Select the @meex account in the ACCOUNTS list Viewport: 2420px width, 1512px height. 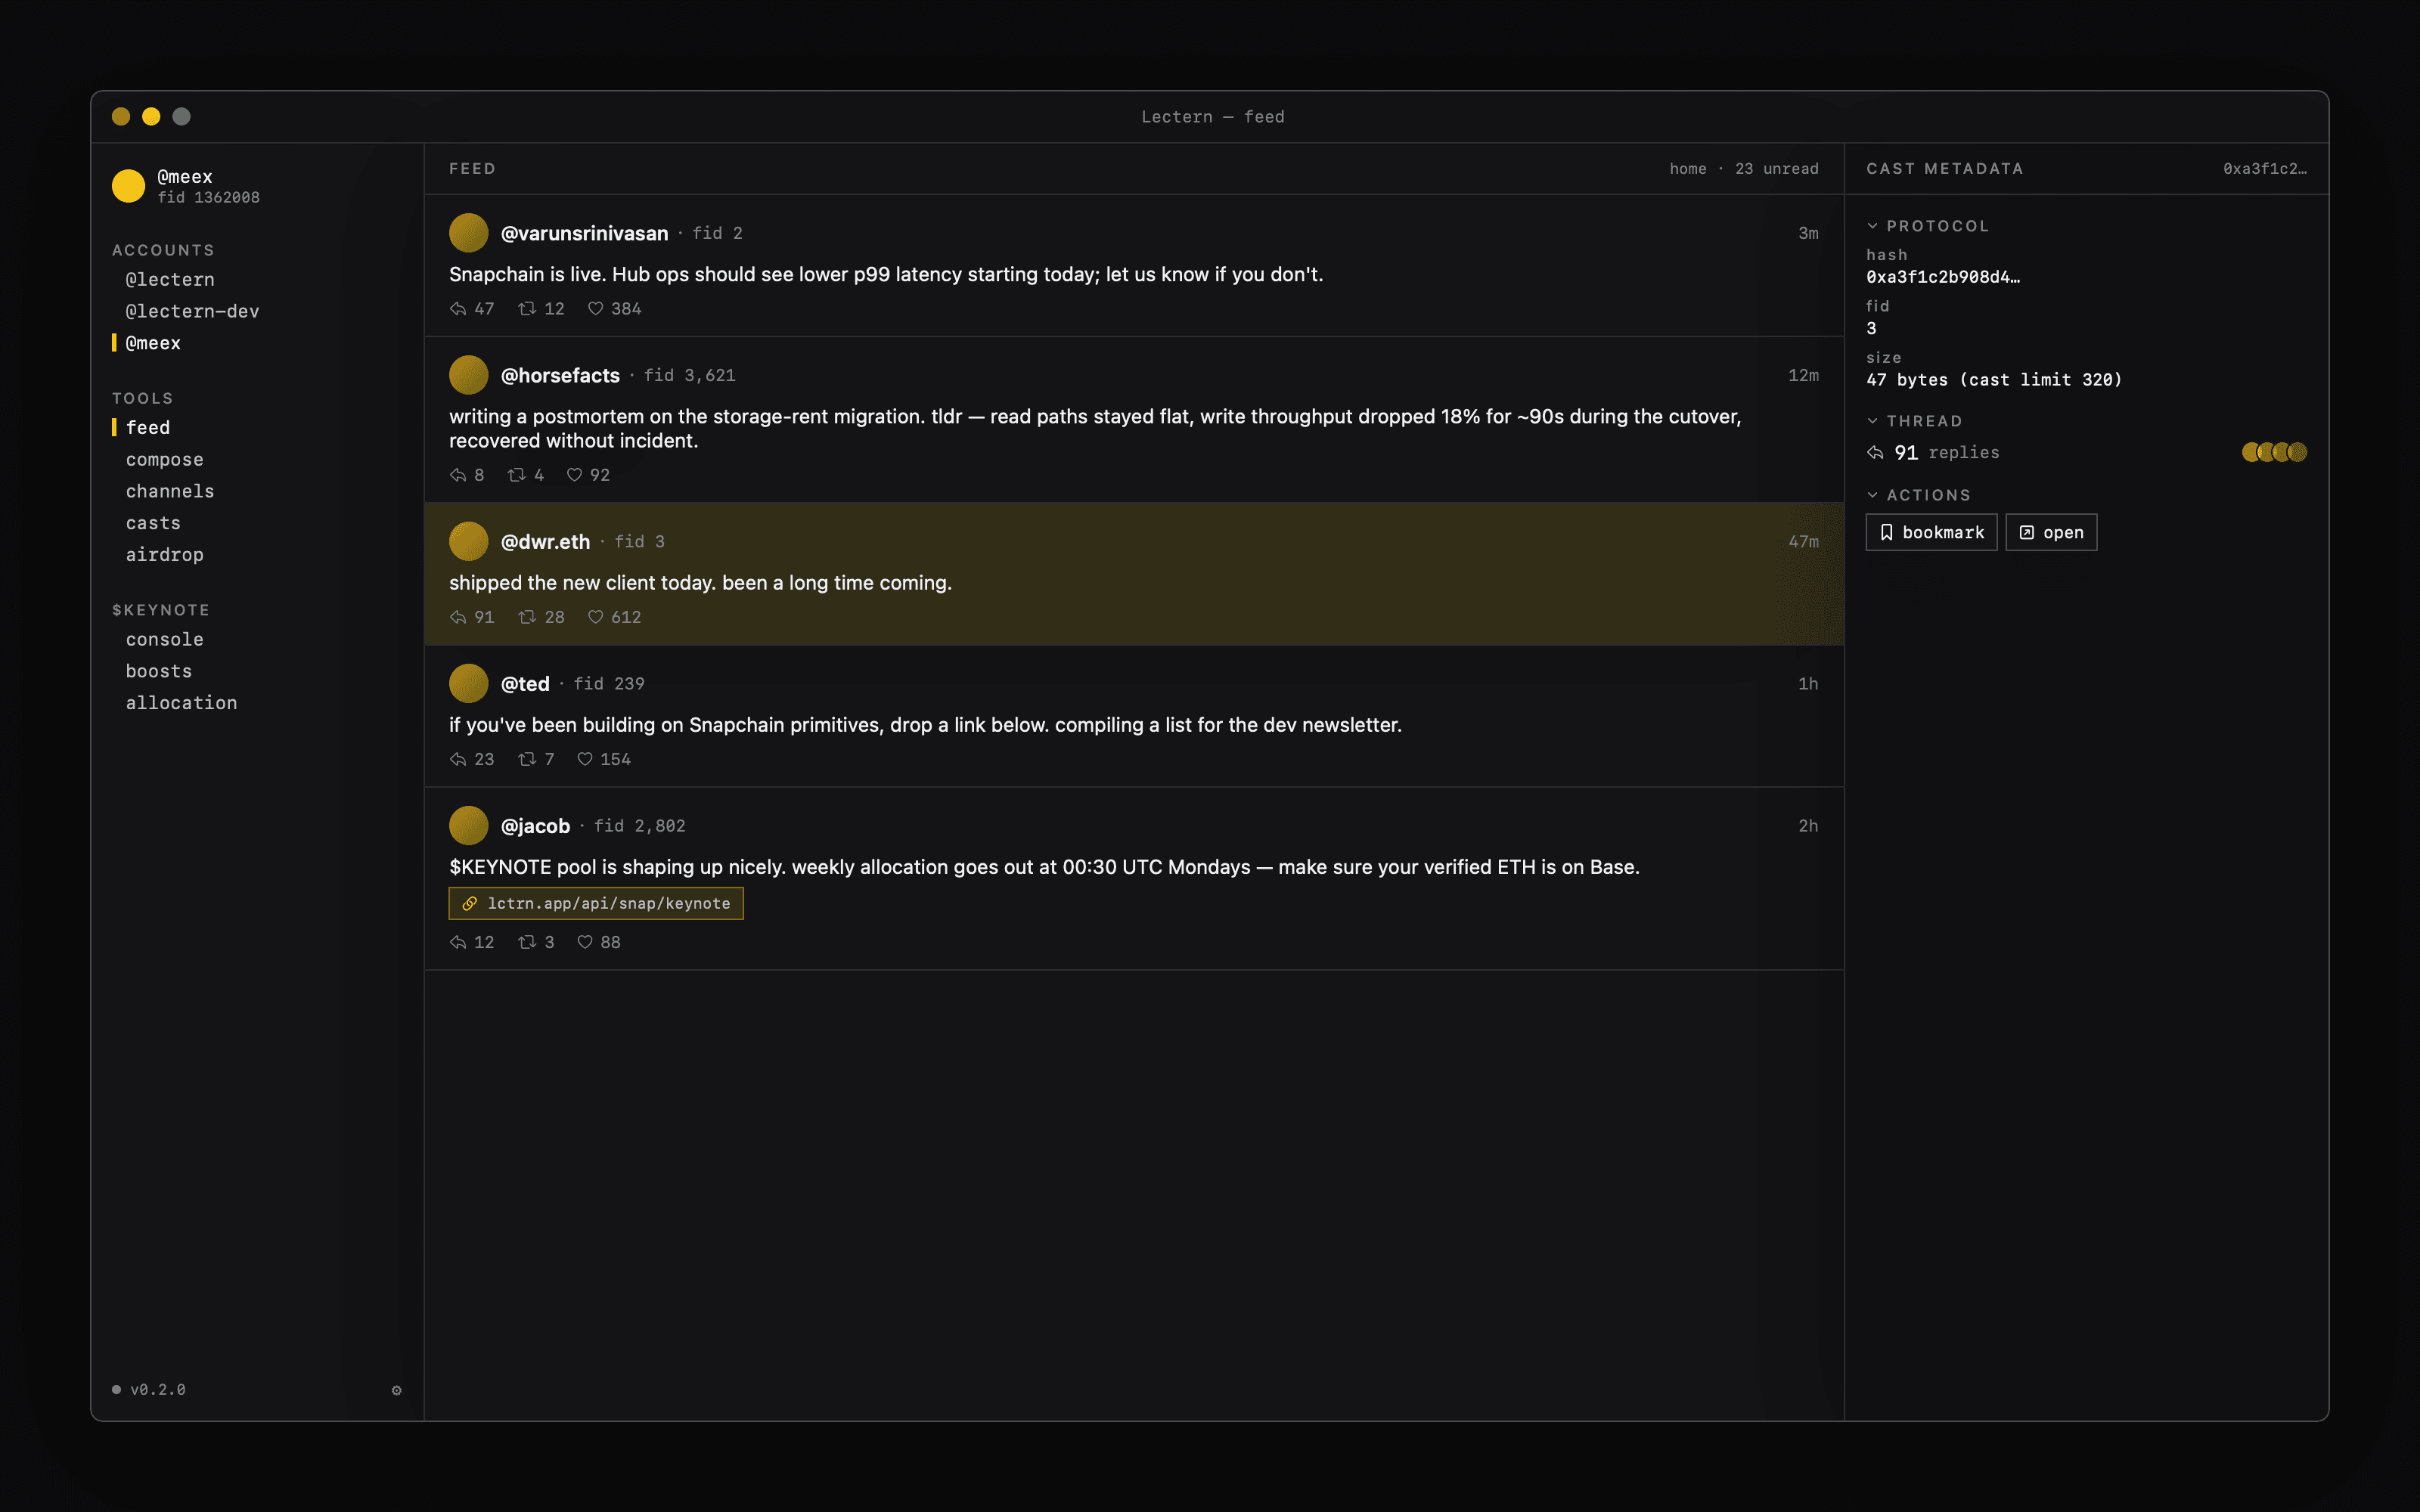[153, 343]
